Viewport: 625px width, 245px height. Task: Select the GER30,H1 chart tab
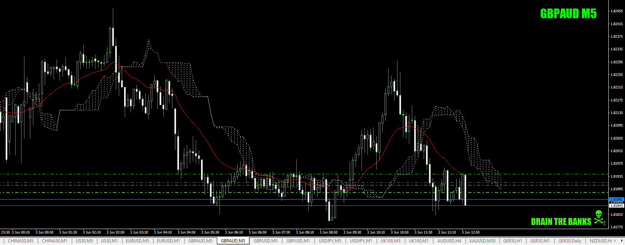pyautogui.click(x=513, y=241)
